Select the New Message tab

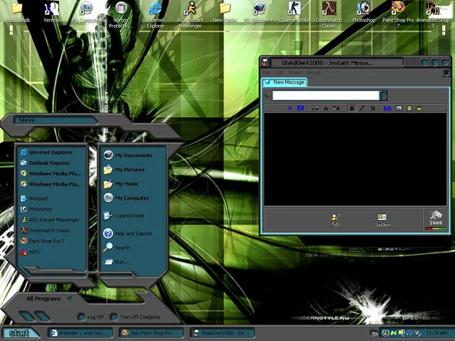tap(284, 82)
